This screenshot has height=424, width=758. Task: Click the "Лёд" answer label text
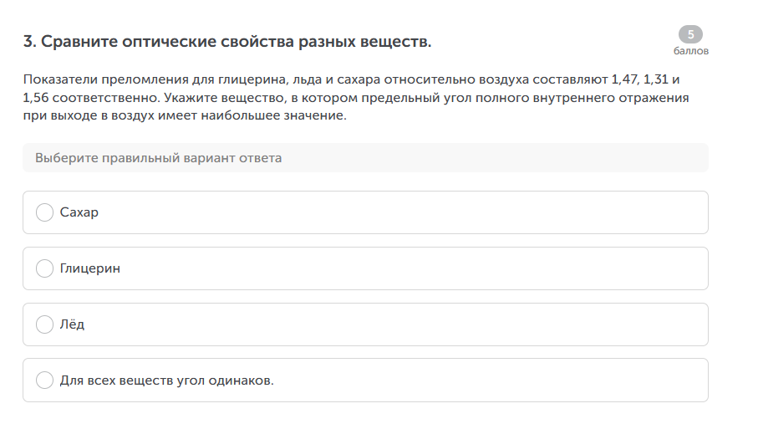click(x=73, y=324)
